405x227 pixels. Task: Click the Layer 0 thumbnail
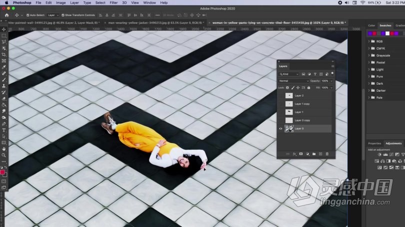pos(289,129)
